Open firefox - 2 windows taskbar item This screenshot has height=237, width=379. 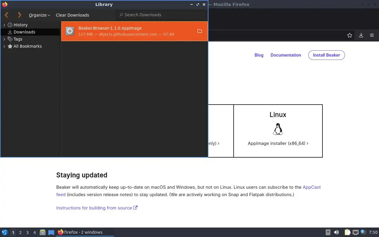[85, 232]
